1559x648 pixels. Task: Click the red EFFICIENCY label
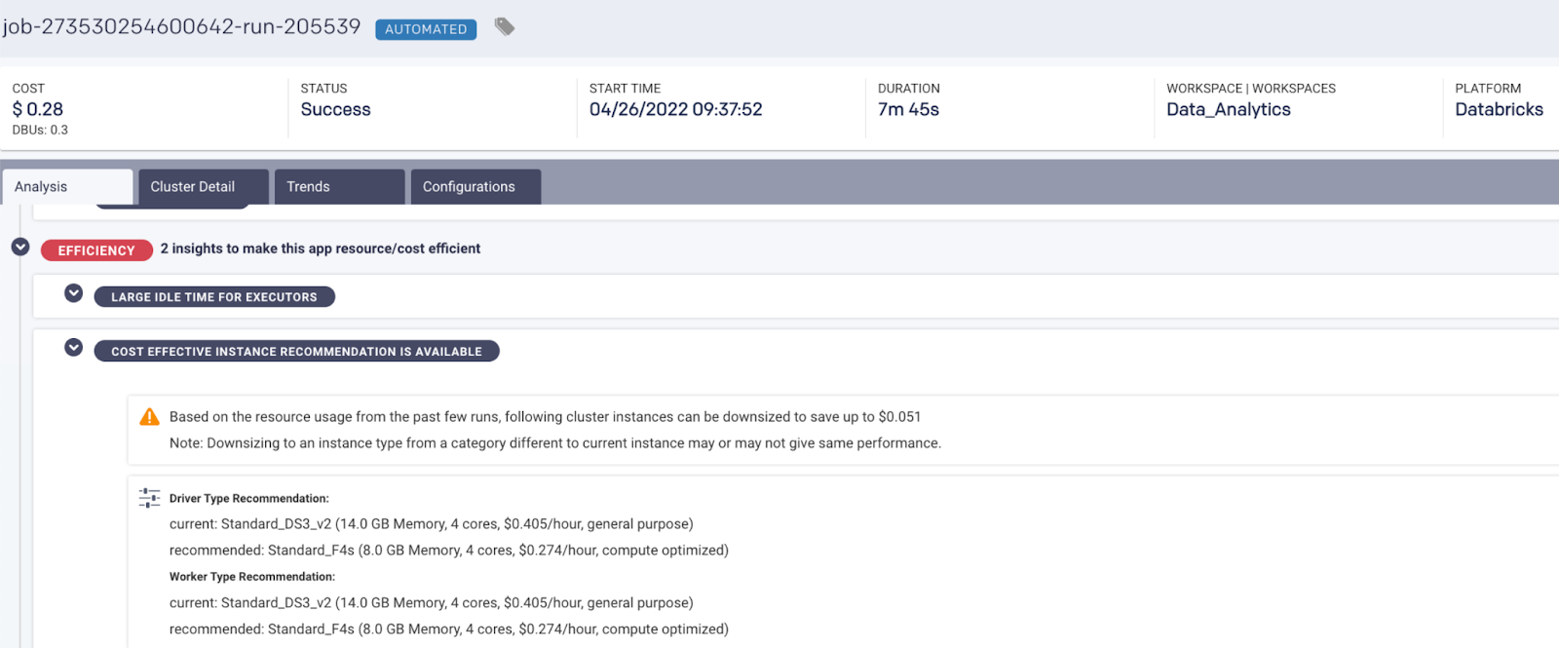(x=96, y=250)
